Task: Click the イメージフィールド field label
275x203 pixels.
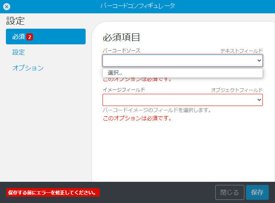Action: point(124,90)
